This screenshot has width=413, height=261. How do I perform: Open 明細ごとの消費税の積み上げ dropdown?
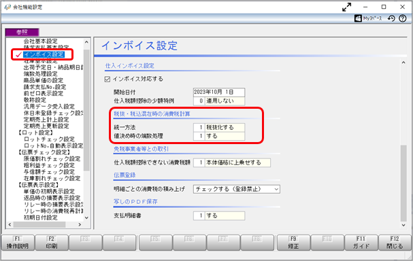(237, 189)
